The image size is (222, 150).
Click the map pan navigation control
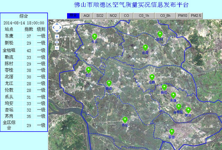pyautogui.click(x=57, y=27)
